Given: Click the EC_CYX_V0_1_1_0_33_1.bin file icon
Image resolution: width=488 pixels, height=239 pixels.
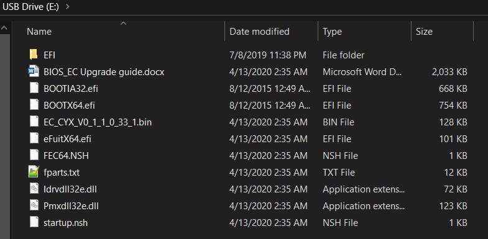Looking at the screenshot, I should point(34,122).
